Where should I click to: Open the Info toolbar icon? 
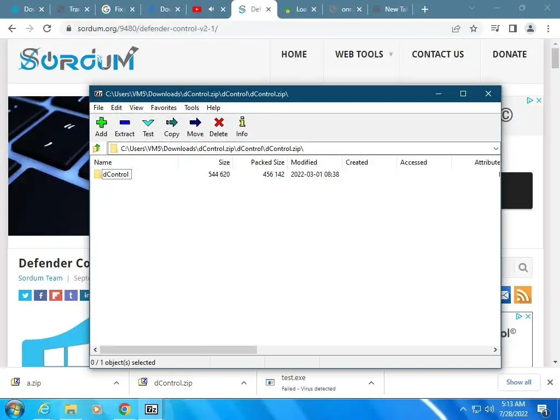[x=242, y=127]
